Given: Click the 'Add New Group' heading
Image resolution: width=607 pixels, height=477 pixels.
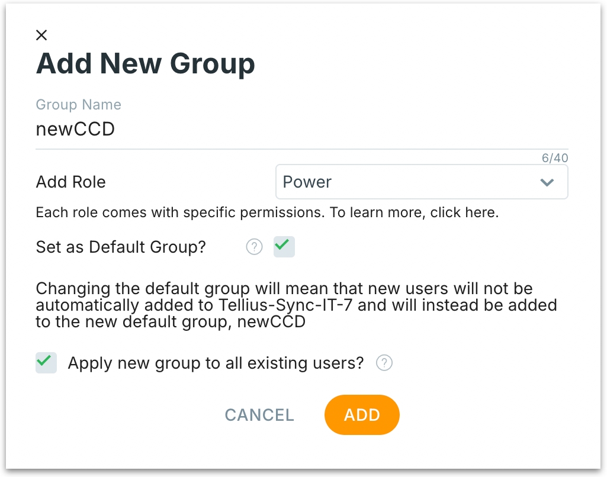Looking at the screenshot, I should tap(145, 63).
